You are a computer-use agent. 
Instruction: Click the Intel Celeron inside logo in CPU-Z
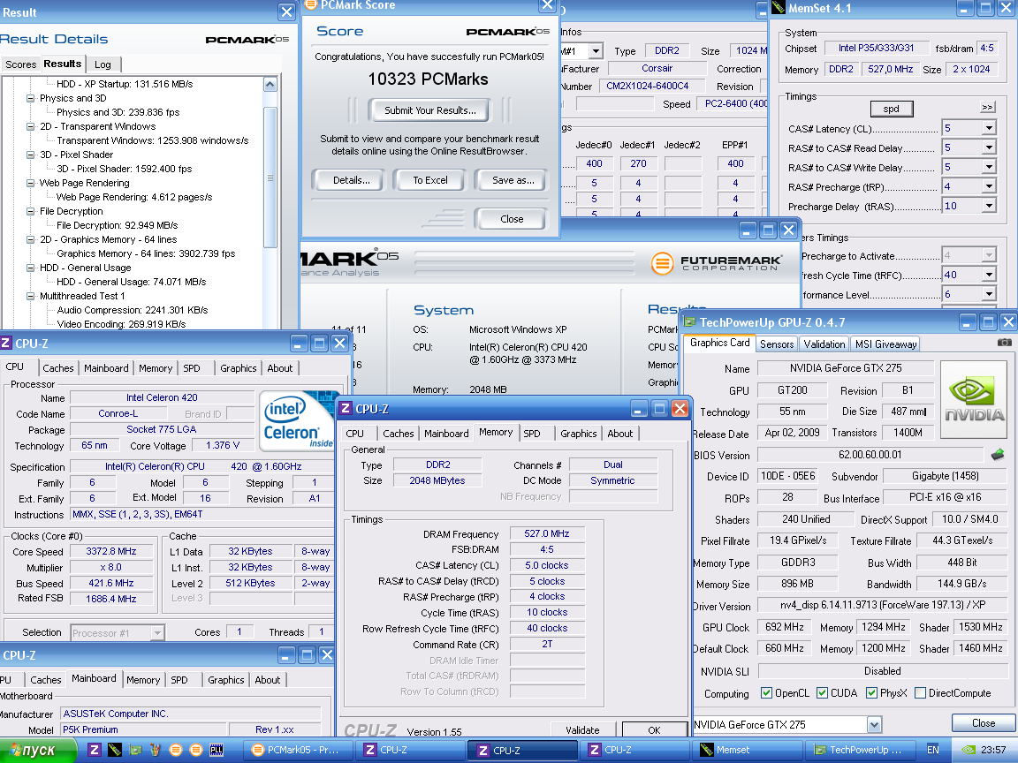coord(299,422)
